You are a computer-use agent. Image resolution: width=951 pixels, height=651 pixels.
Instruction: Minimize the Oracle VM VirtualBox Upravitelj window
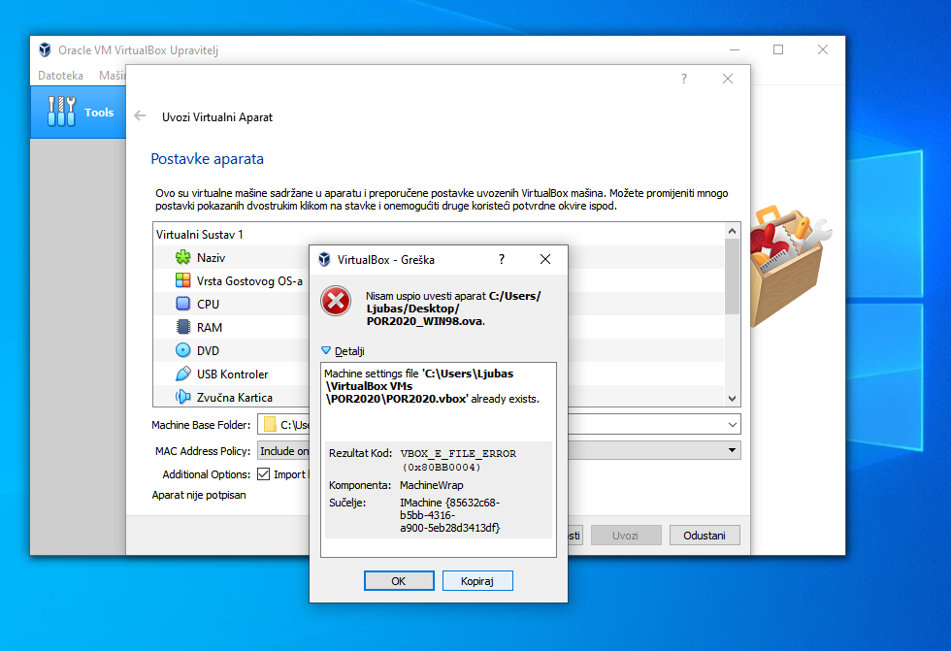[x=735, y=49]
